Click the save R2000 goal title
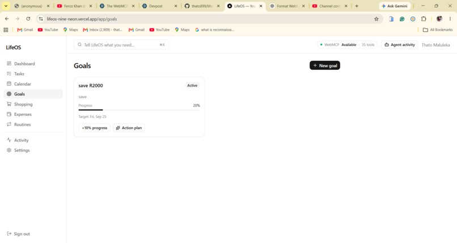 point(91,86)
